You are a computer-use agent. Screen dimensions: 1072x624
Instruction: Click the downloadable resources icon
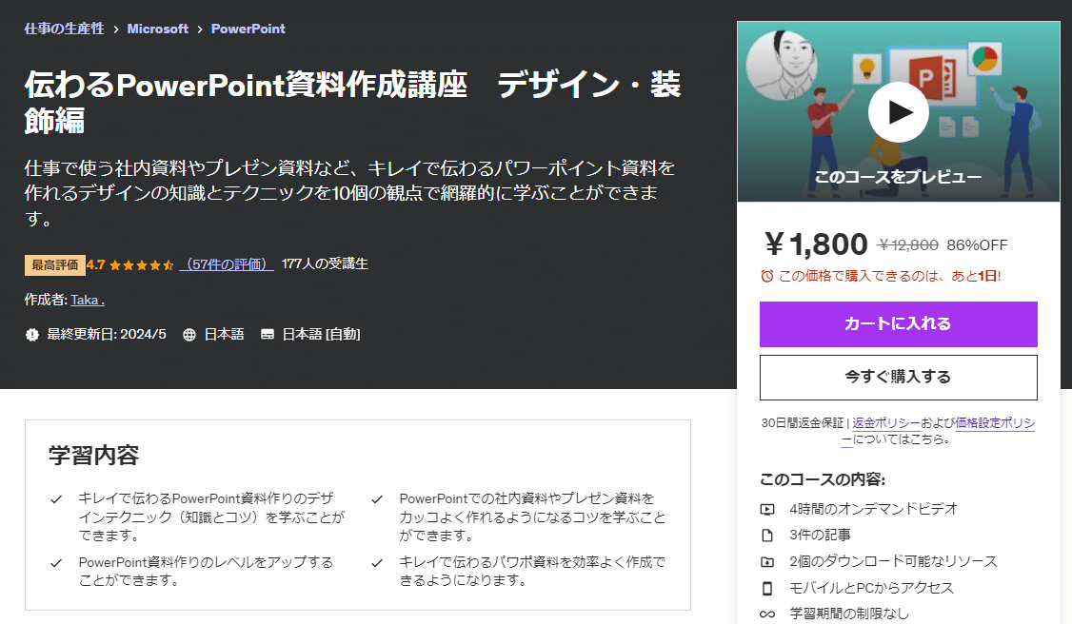767,562
